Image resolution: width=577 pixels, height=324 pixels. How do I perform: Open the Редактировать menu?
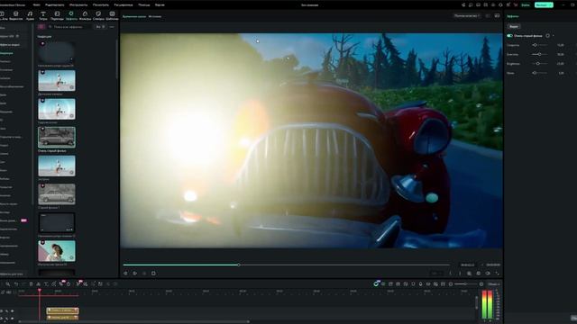pos(54,5)
